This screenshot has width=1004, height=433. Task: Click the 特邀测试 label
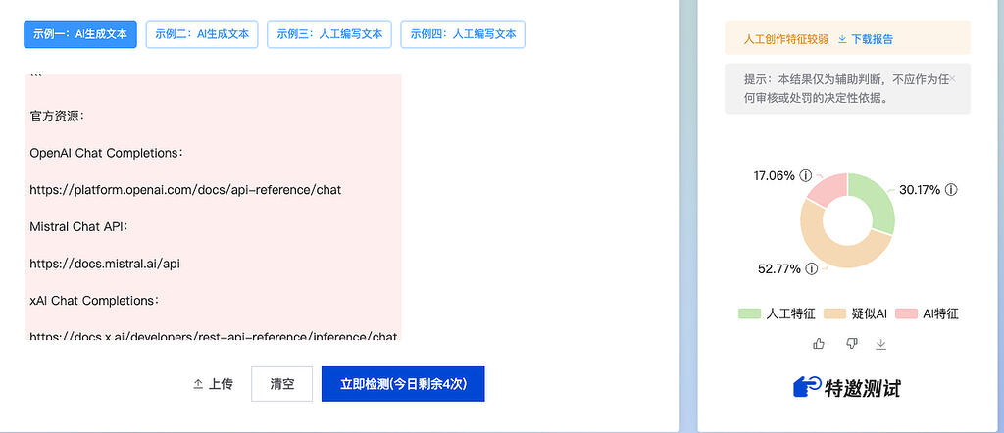click(862, 388)
